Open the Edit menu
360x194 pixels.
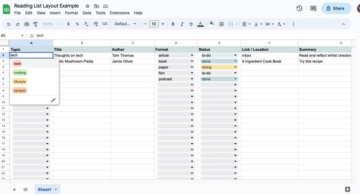pos(29,13)
